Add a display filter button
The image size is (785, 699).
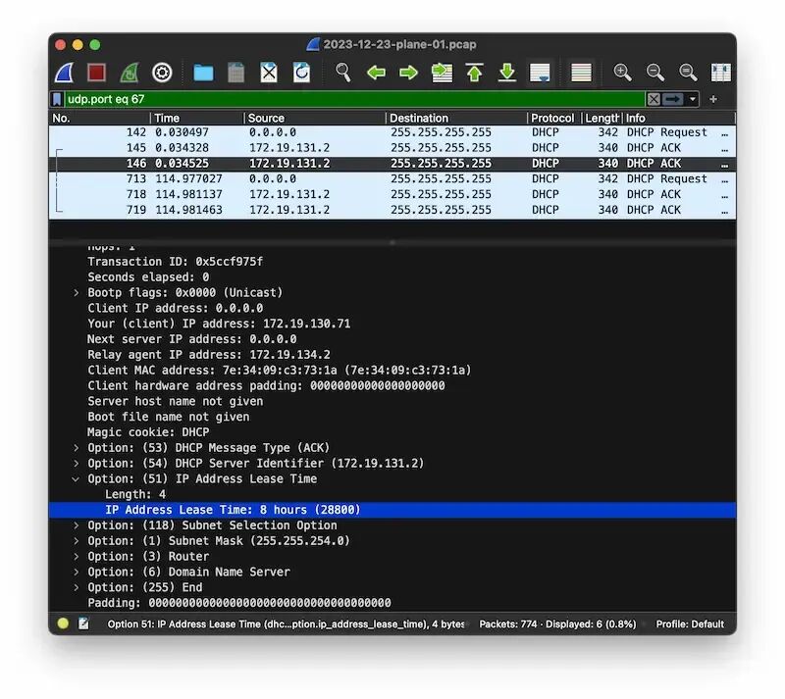[713, 99]
